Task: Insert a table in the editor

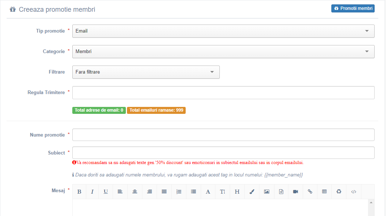Action: click(x=324, y=192)
